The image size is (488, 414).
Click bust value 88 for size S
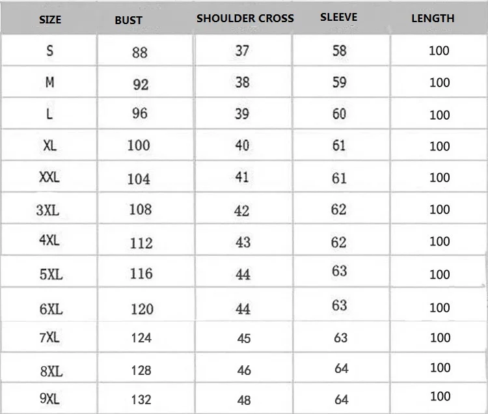[140, 52]
